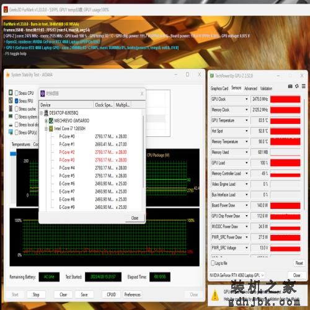Click the GPU-Z screenshot camera icon
The width and height of the screenshot is (310, 310).
click(x=290, y=86)
